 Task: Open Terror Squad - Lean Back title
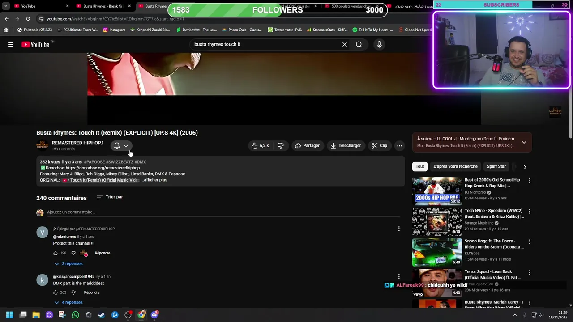coord(493,275)
